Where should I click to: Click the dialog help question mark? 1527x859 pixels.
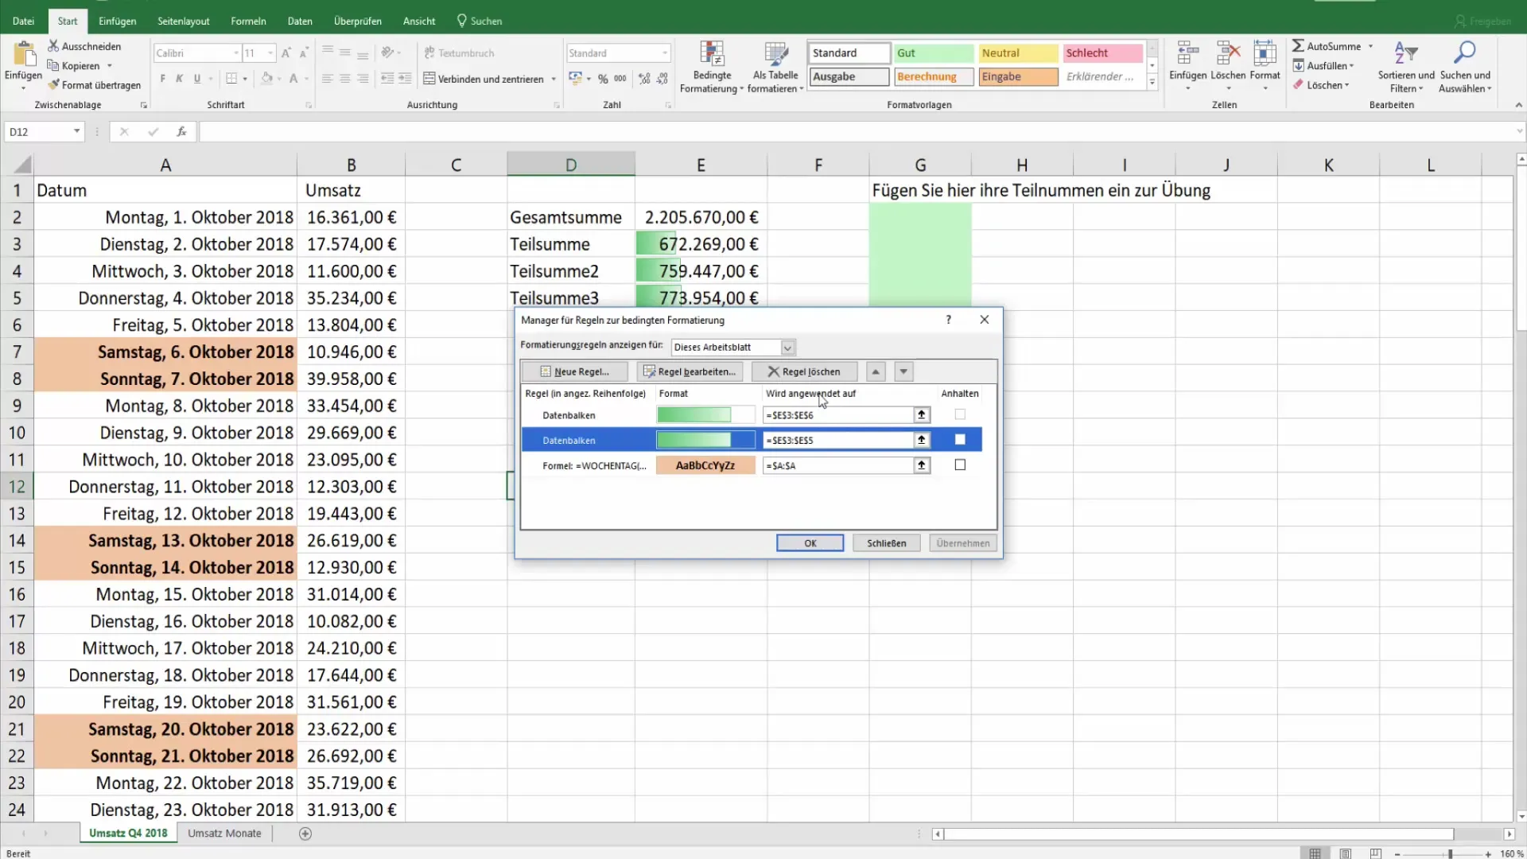(x=948, y=320)
